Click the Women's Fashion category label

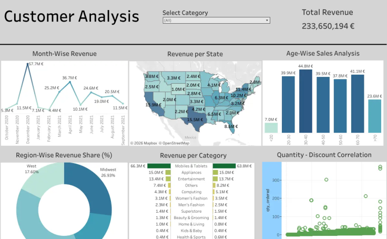[191, 198]
